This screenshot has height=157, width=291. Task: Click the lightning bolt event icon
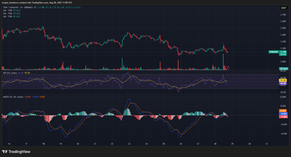228,68
